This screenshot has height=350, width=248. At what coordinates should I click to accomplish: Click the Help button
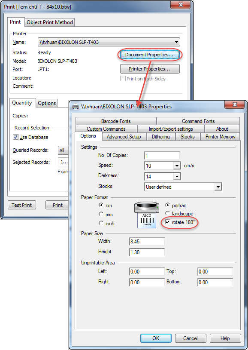pos(225,338)
